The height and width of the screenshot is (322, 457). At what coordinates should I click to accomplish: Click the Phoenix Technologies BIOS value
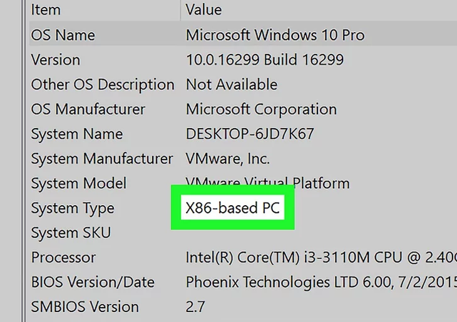point(321,282)
